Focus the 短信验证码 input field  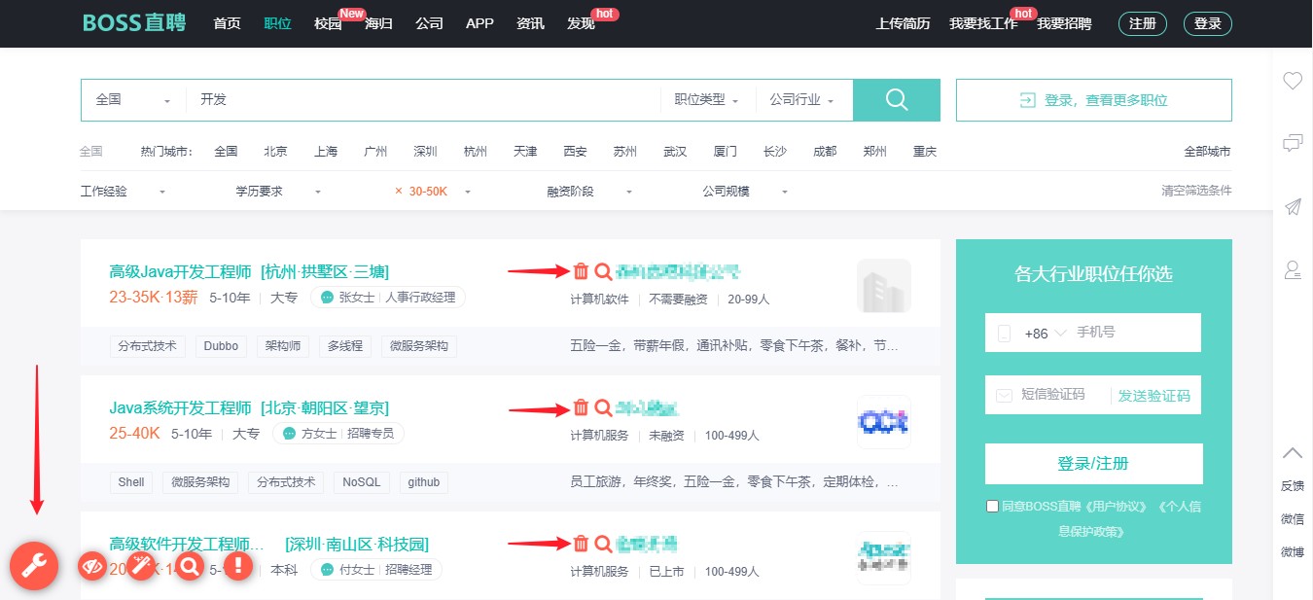[1065, 395]
